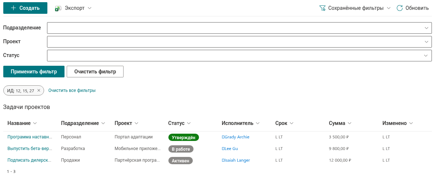Click Очистить фильтр button

coord(95,72)
